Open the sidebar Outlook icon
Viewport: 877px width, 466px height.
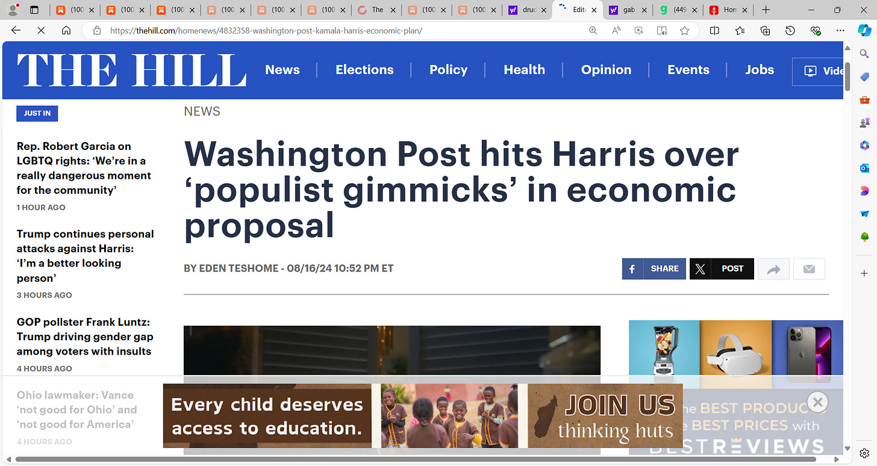pos(864,168)
